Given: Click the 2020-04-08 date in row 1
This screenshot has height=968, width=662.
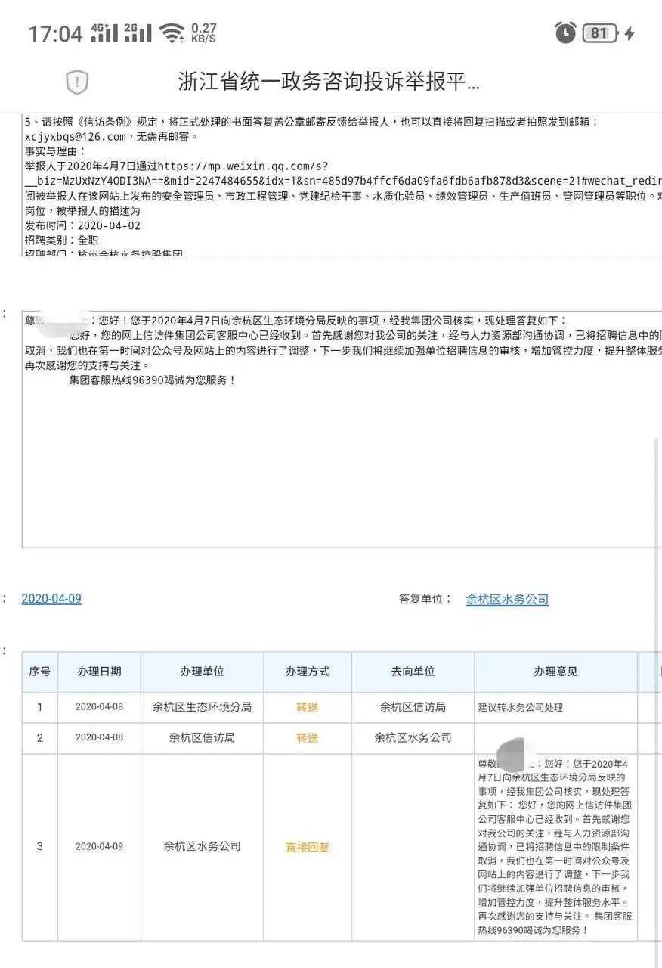Looking at the screenshot, I should 99,708.
